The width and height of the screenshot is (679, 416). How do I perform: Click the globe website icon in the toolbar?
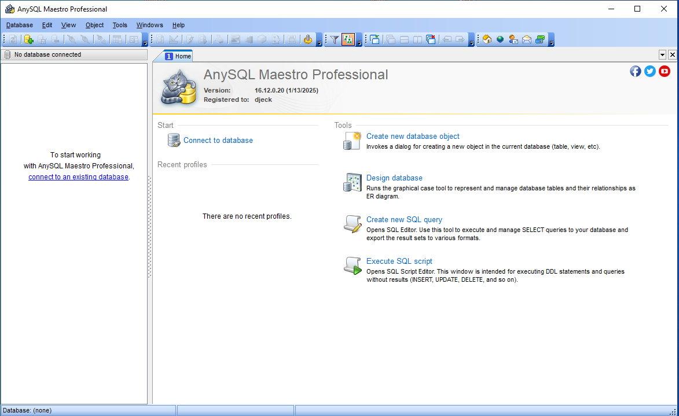(x=500, y=40)
